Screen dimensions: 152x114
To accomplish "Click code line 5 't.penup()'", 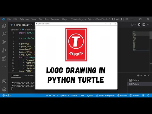I will point(24,44).
